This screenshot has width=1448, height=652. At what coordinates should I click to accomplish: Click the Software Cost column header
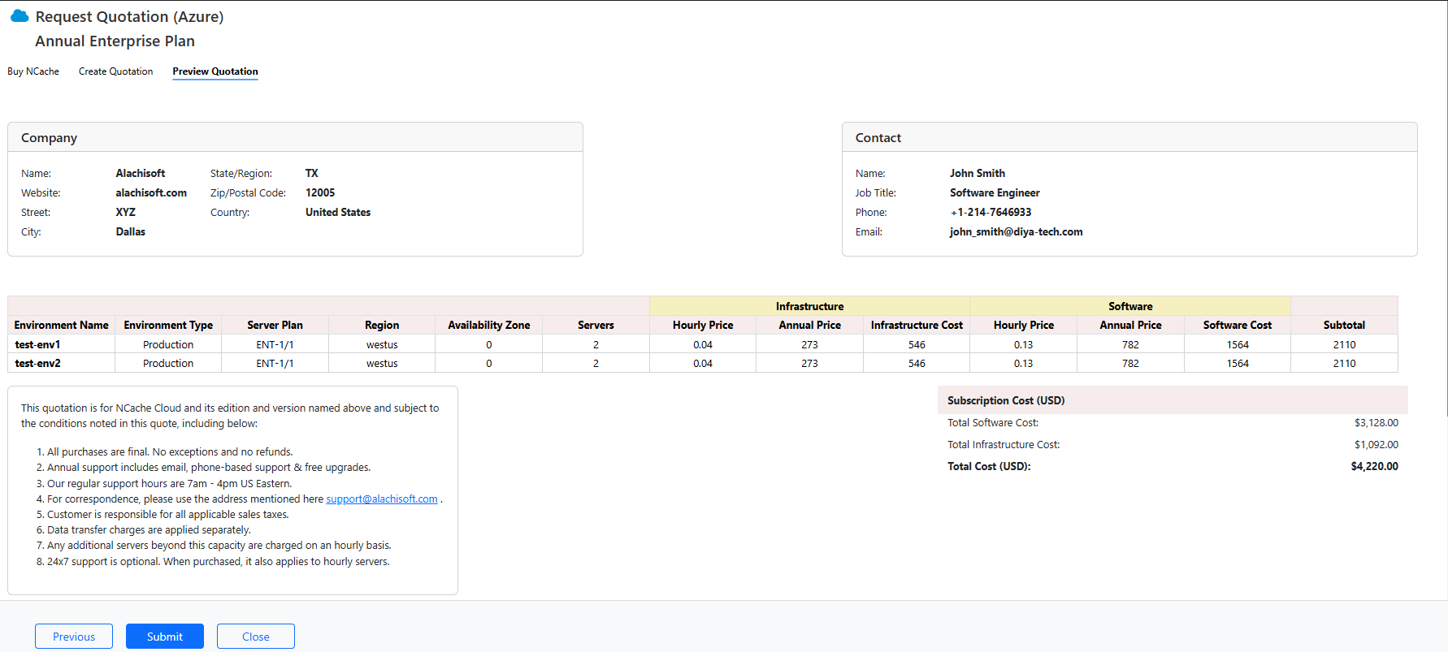click(1238, 325)
